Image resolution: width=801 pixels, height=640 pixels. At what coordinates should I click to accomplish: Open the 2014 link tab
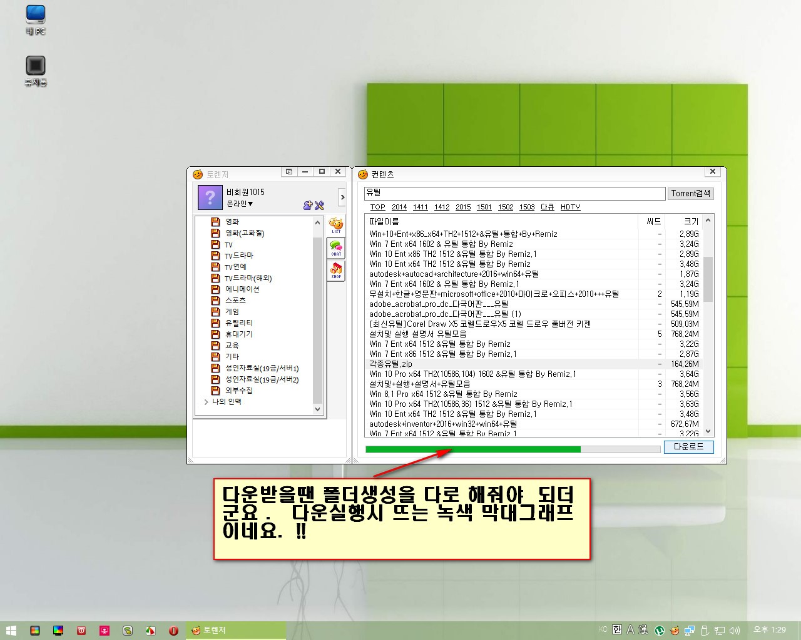click(399, 207)
